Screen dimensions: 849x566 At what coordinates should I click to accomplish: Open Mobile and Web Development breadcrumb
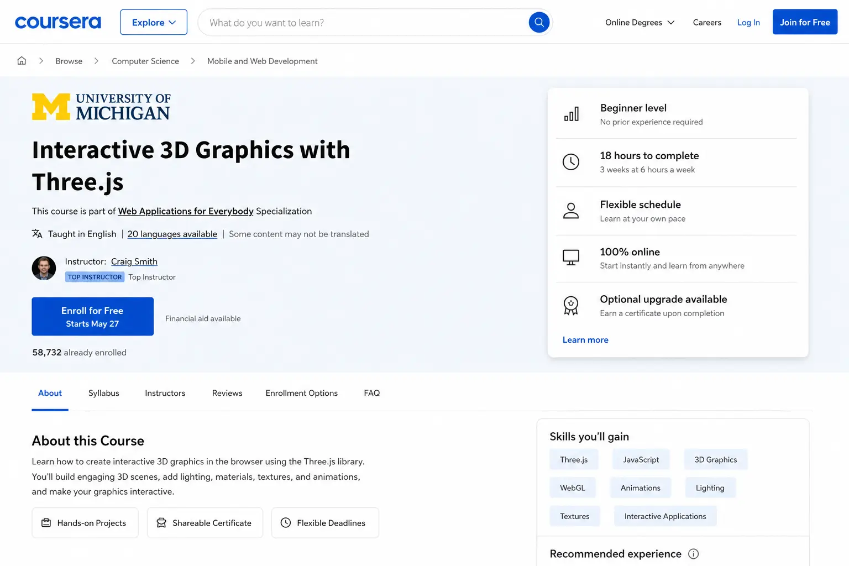[x=263, y=61]
